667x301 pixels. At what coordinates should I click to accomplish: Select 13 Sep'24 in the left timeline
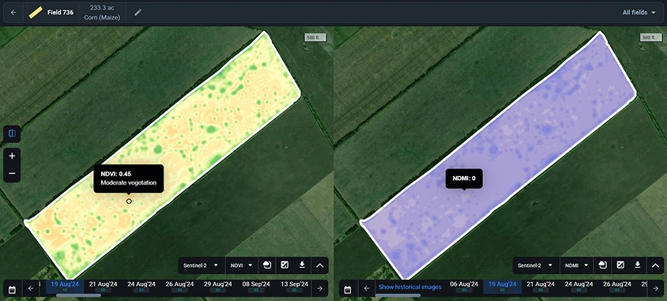[294, 287]
